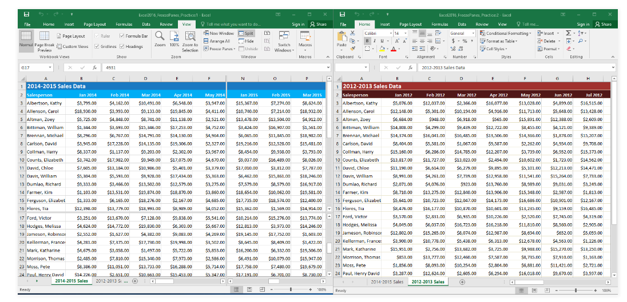This screenshot has width=627, height=302.
Task: Open the File tab in left window
Action: point(27,25)
